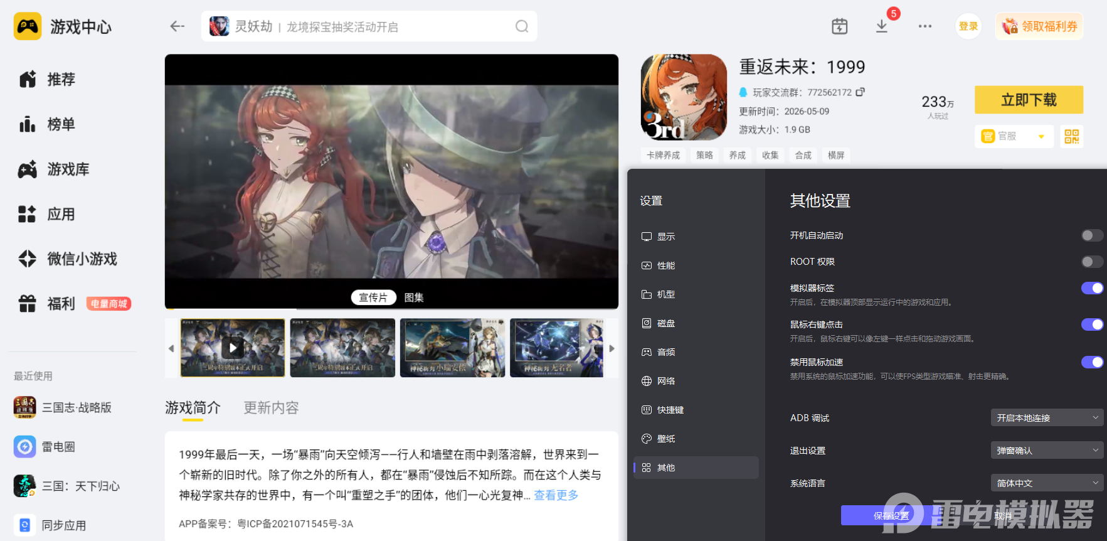Select 磁盘 settings category
The width and height of the screenshot is (1107, 541).
pyautogui.click(x=696, y=323)
